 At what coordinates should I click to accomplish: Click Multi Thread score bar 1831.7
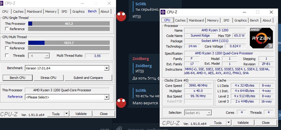coord(69,43)
